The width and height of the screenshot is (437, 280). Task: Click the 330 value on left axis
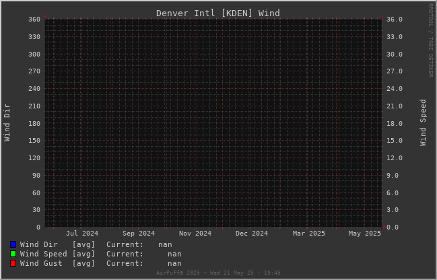coord(34,37)
